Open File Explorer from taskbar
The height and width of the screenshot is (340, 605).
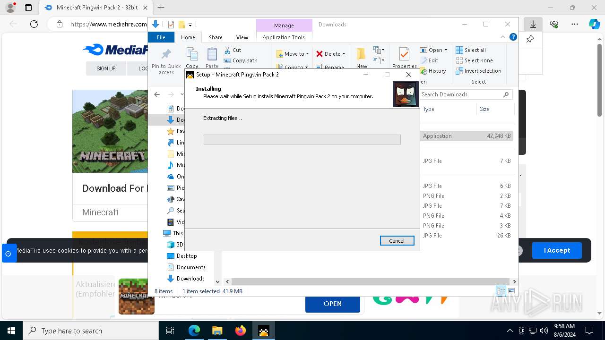click(x=217, y=331)
